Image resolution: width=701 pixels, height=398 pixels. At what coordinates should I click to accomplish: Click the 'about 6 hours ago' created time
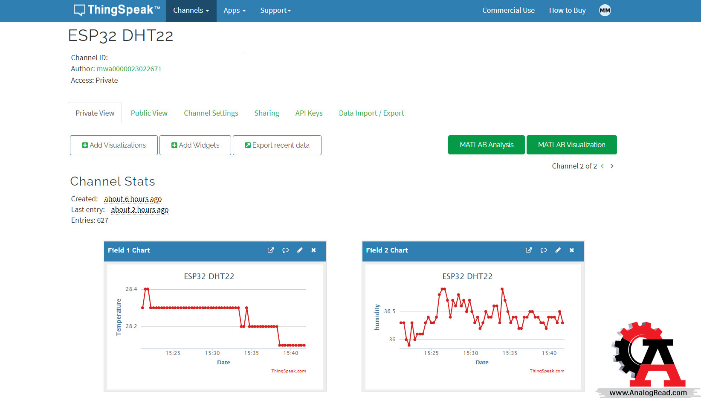coord(133,199)
